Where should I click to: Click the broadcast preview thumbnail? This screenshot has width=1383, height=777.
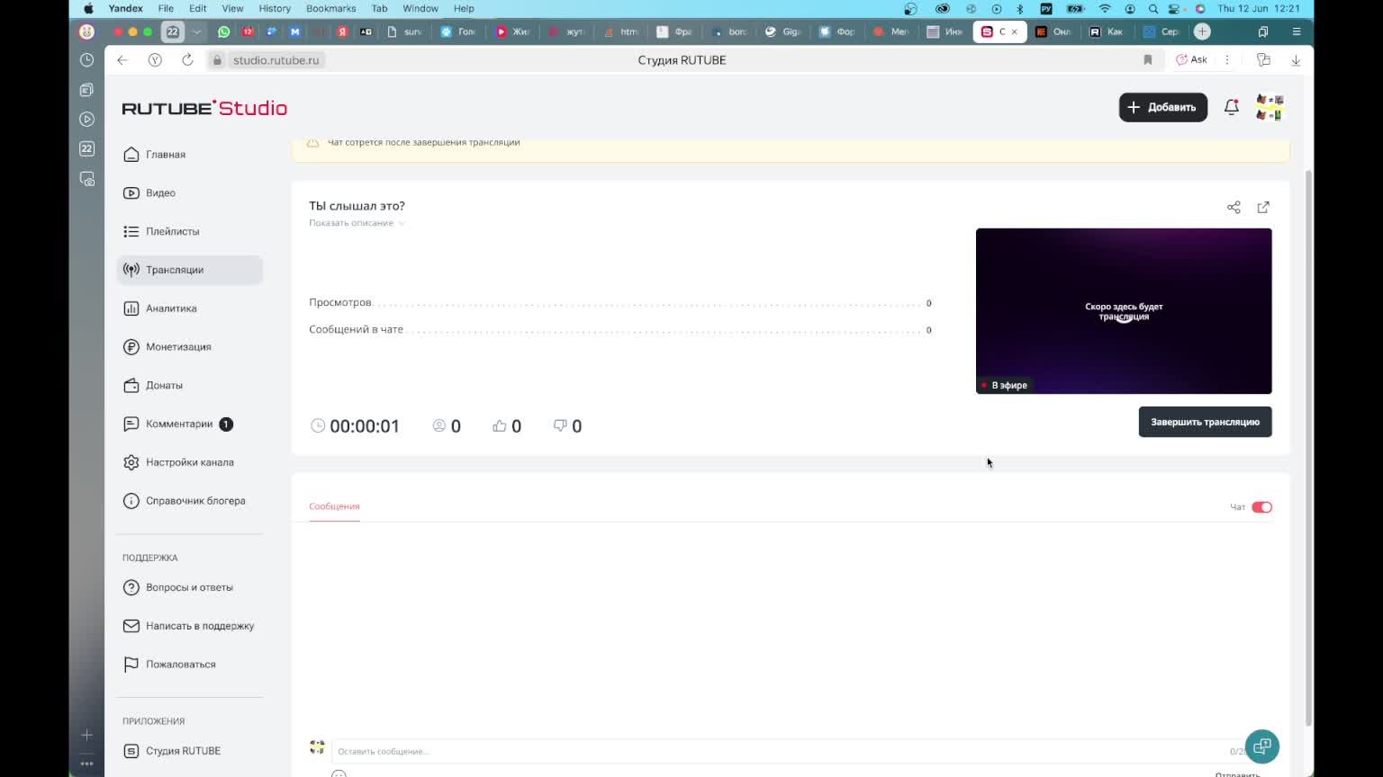(1124, 311)
